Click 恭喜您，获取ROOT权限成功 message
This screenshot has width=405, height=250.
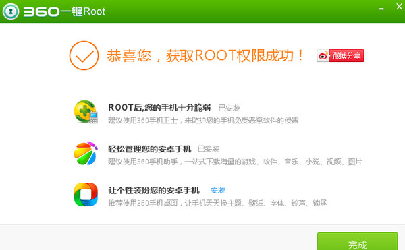tap(205, 55)
